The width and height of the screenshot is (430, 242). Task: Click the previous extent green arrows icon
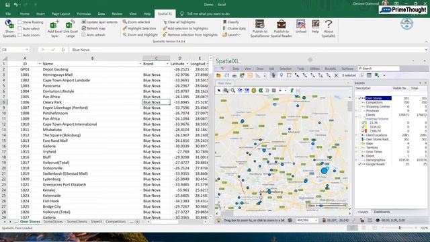tap(261, 90)
